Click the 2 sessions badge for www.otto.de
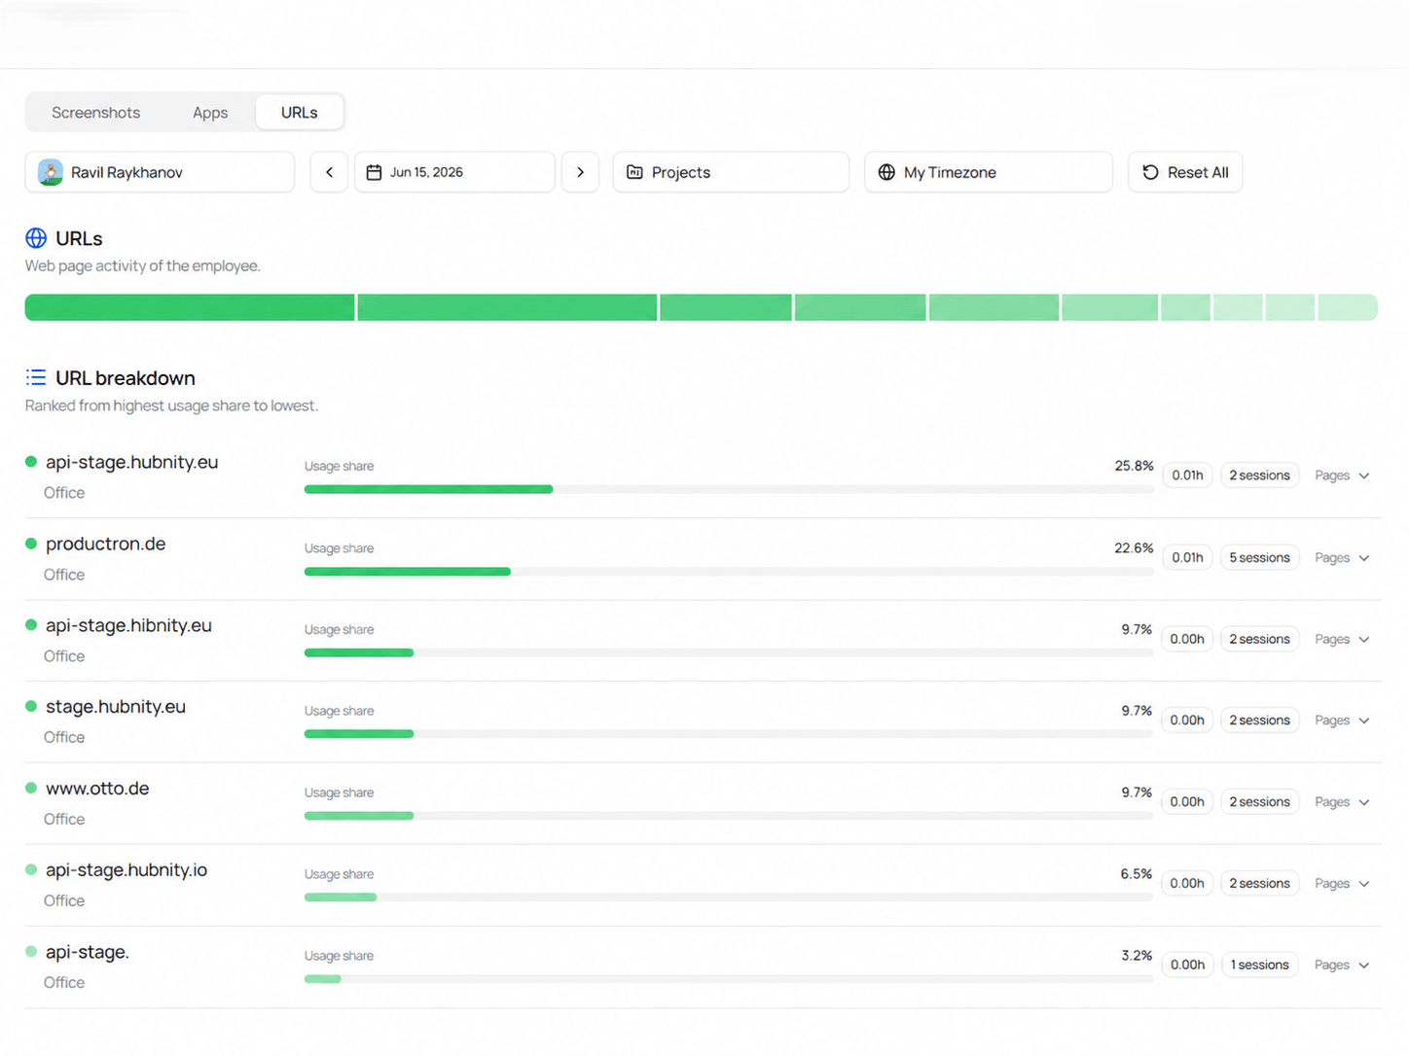Screen dimensions: 1409x1056 [1259, 802]
